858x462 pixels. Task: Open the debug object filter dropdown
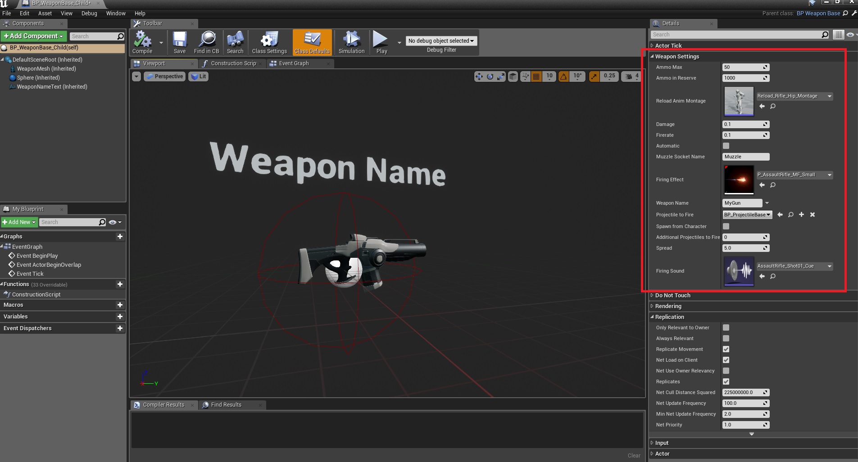point(441,41)
